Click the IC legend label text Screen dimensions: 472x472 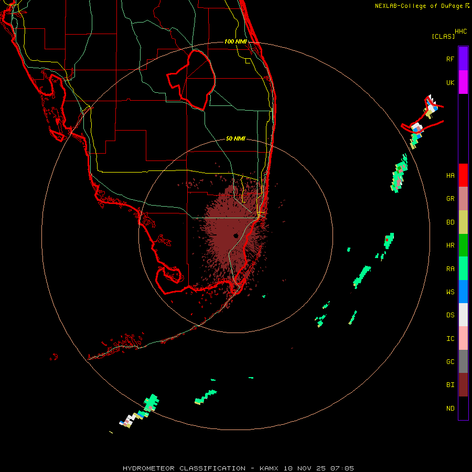click(450, 338)
